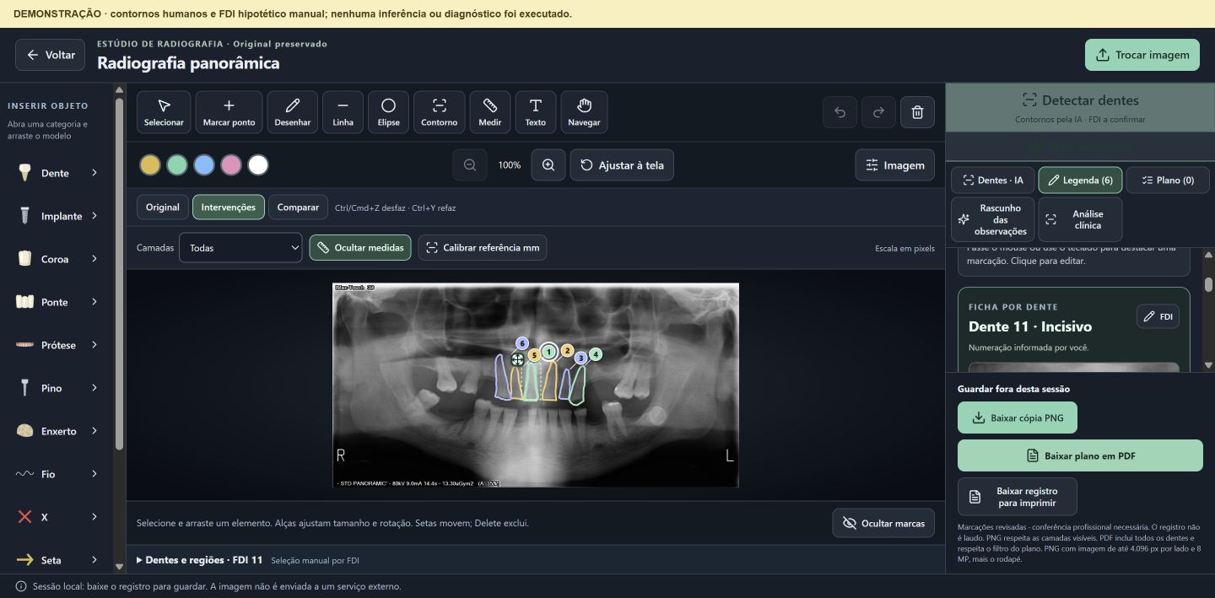
Task: Select the Navegar hand tool
Action: (584, 112)
